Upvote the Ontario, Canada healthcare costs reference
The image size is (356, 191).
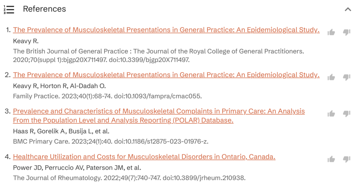331,159
